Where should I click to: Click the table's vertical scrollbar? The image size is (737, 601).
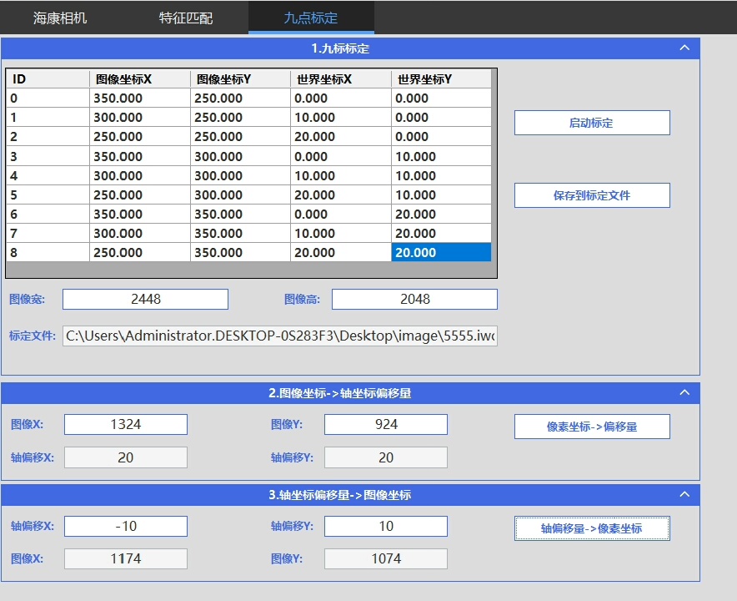[494, 167]
